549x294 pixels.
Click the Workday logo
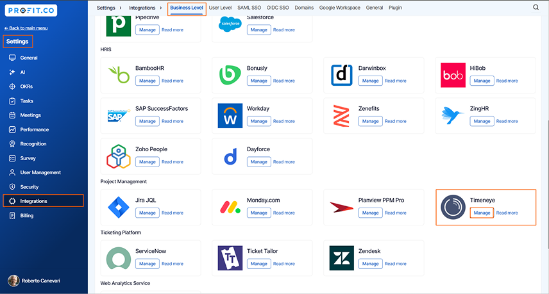point(230,115)
